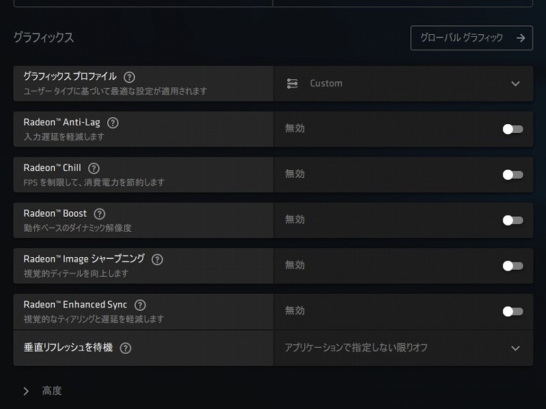This screenshot has height=409, width=546.
Task: Click help icon next to グラフィックス プロファイル
Action: pos(130,77)
